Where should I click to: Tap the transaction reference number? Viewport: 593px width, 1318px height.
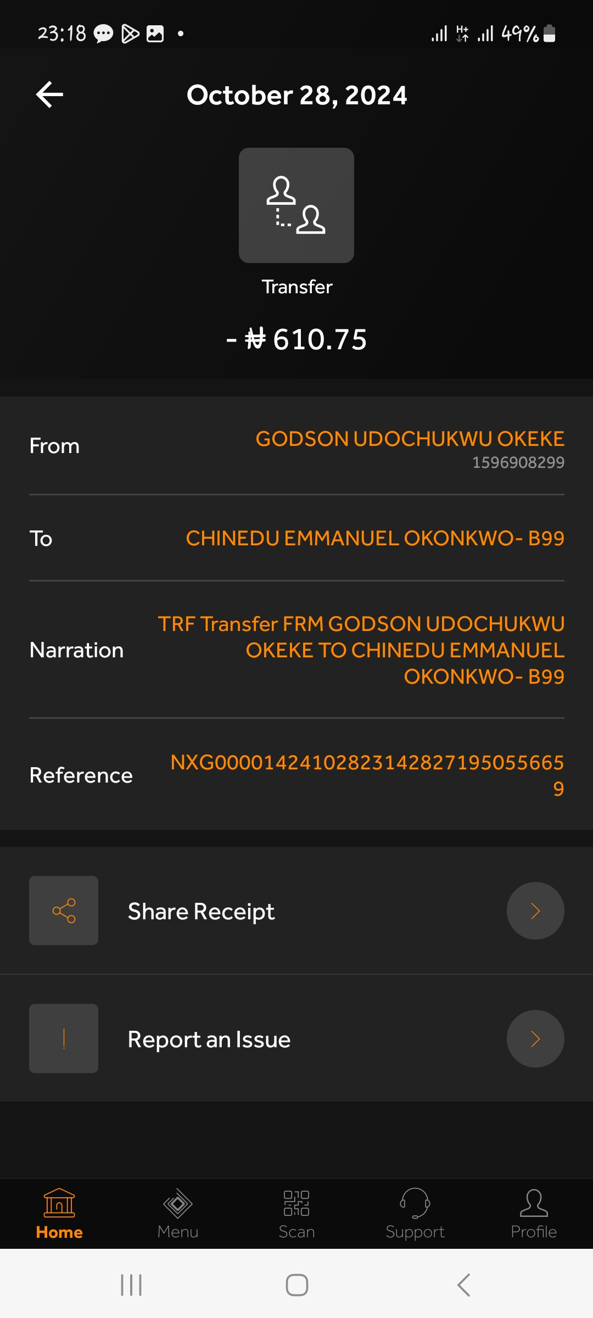(367, 774)
